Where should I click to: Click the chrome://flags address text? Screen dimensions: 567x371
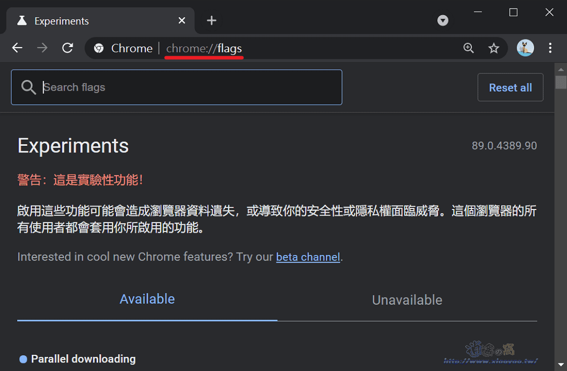[204, 48]
